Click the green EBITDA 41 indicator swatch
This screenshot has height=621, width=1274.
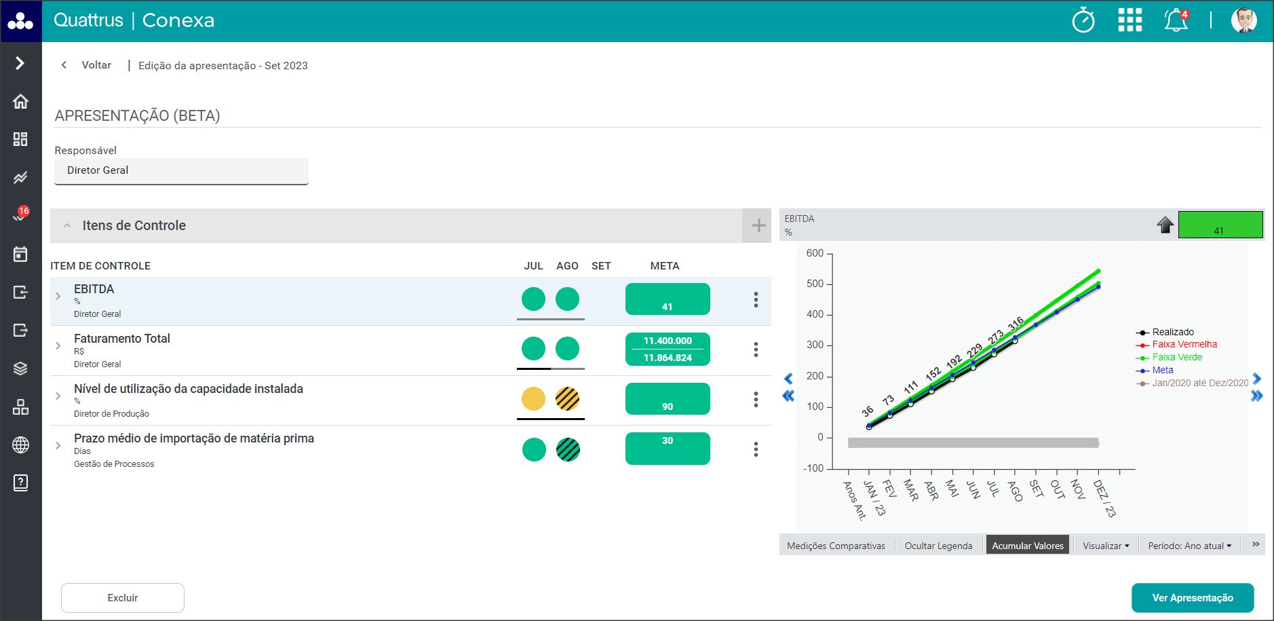click(x=1220, y=225)
